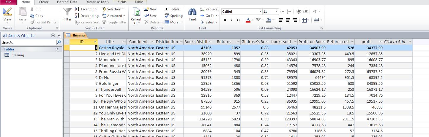Click the select-all corner of datasheet
Viewport: 429px width, 137px height.
[67, 42]
